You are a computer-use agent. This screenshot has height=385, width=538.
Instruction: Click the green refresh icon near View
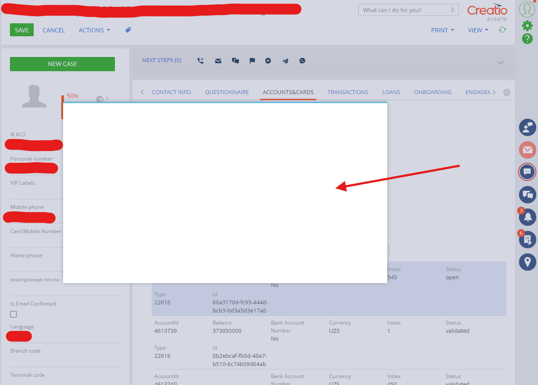pos(502,30)
